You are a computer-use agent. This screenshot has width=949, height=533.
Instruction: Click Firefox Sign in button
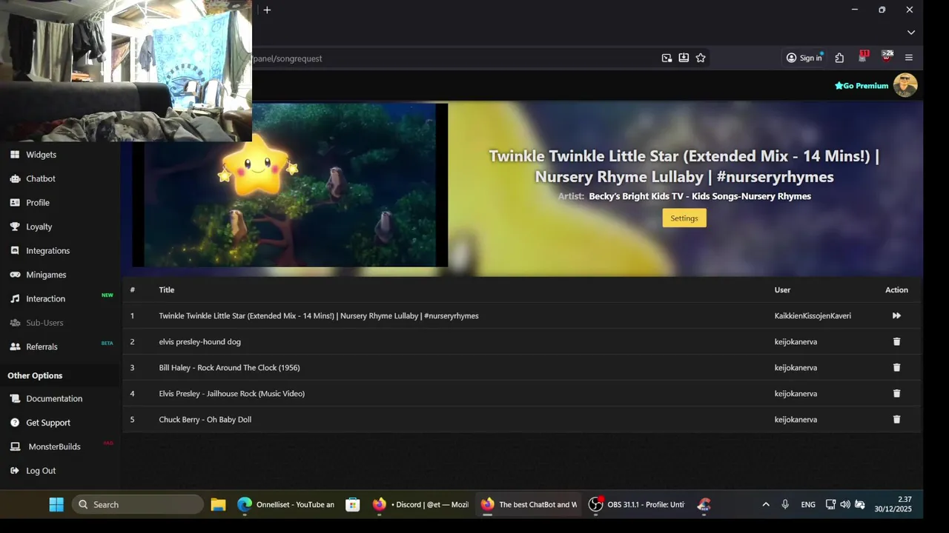(804, 58)
